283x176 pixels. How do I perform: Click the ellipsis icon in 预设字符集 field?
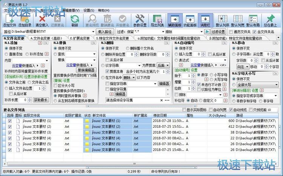pyautogui.click(x=167, y=100)
